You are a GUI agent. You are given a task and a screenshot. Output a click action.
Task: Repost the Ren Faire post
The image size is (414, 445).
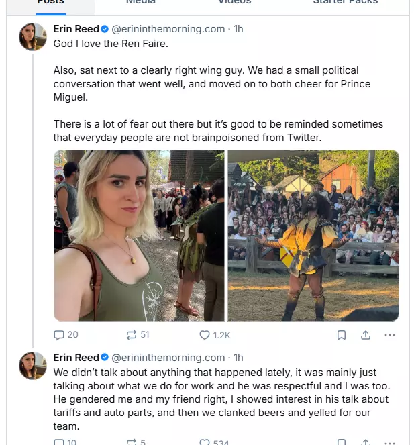(137, 335)
